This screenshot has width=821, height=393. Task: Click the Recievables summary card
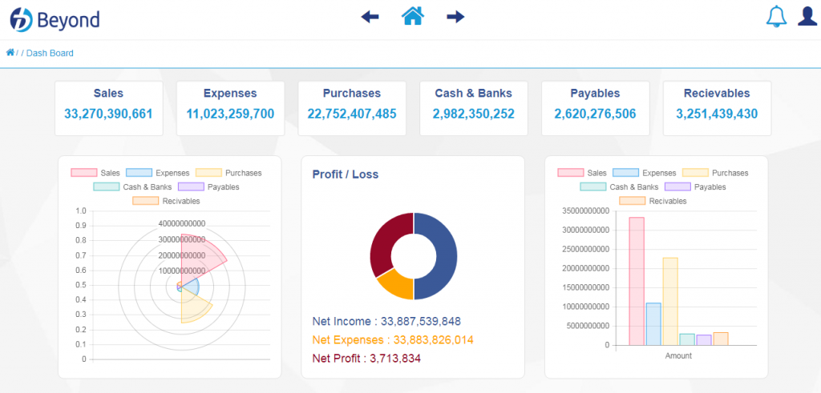click(x=717, y=108)
